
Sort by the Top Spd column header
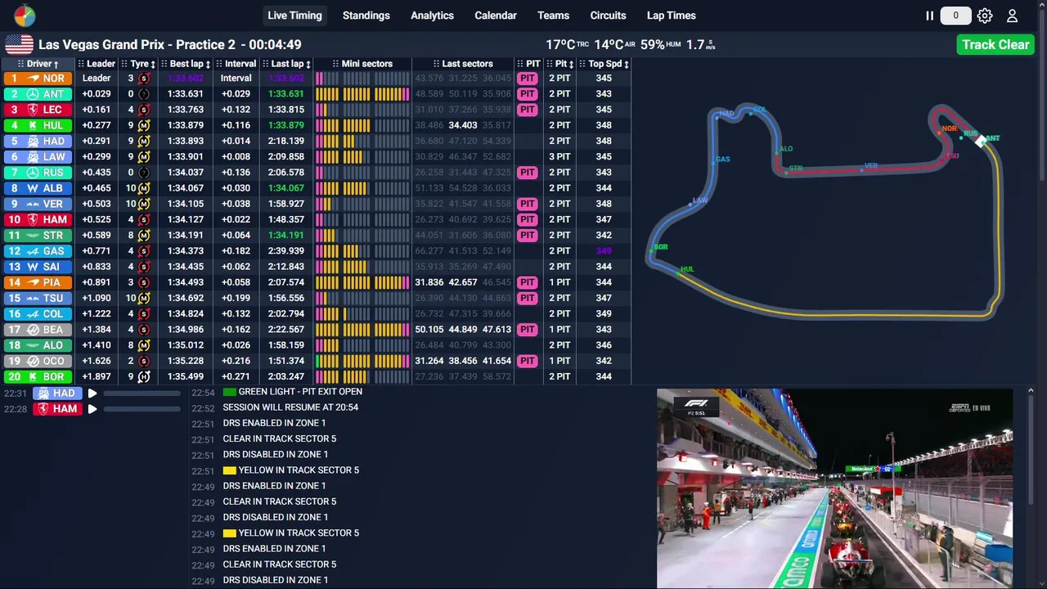[604, 64]
